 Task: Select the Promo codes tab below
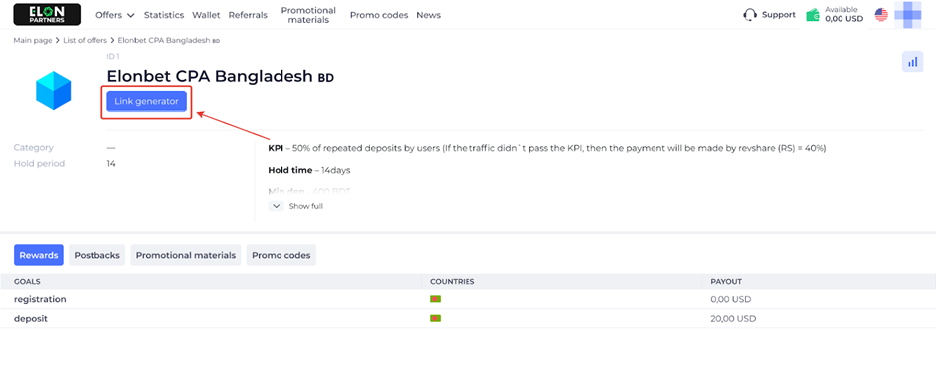pos(281,255)
